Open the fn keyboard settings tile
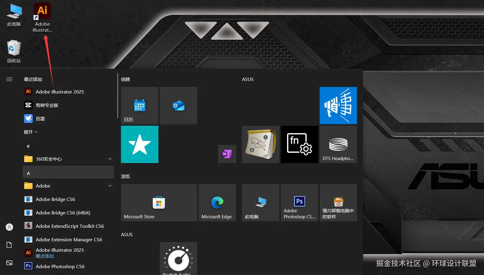Viewport: 484px width, 275px height. coord(299,144)
